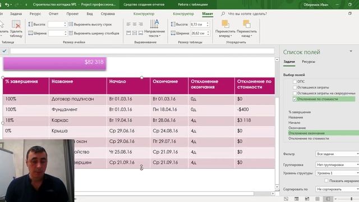The image size is (359, 202).
Task: Switch to Ресурсы tab in field list
Action: tap(309, 62)
